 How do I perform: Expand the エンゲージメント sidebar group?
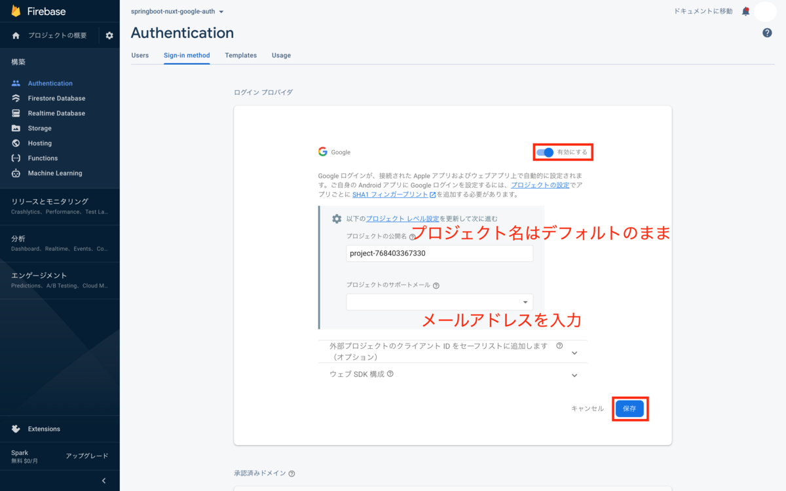(x=60, y=280)
